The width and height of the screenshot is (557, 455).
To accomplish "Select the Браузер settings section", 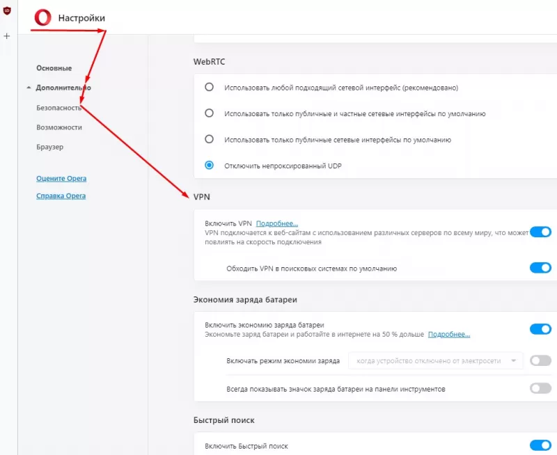I will click(x=50, y=147).
